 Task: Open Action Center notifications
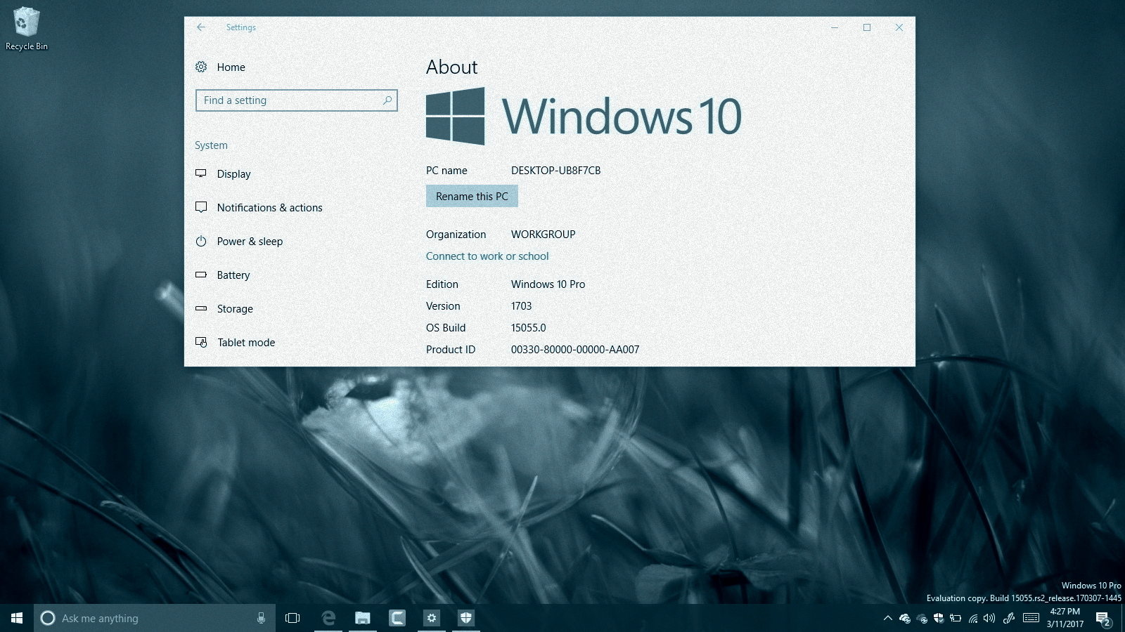(1103, 619)
